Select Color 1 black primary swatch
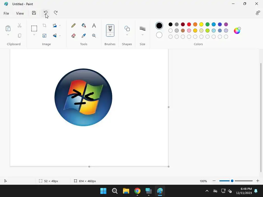 159,26
